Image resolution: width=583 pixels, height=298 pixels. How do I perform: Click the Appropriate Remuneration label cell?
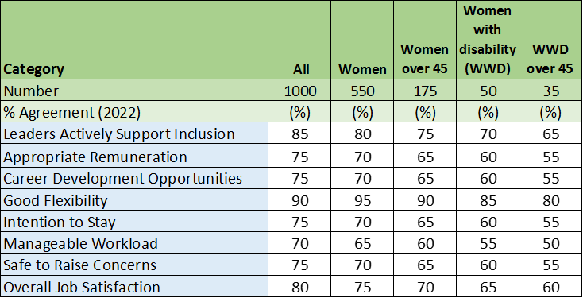(134, 156)
